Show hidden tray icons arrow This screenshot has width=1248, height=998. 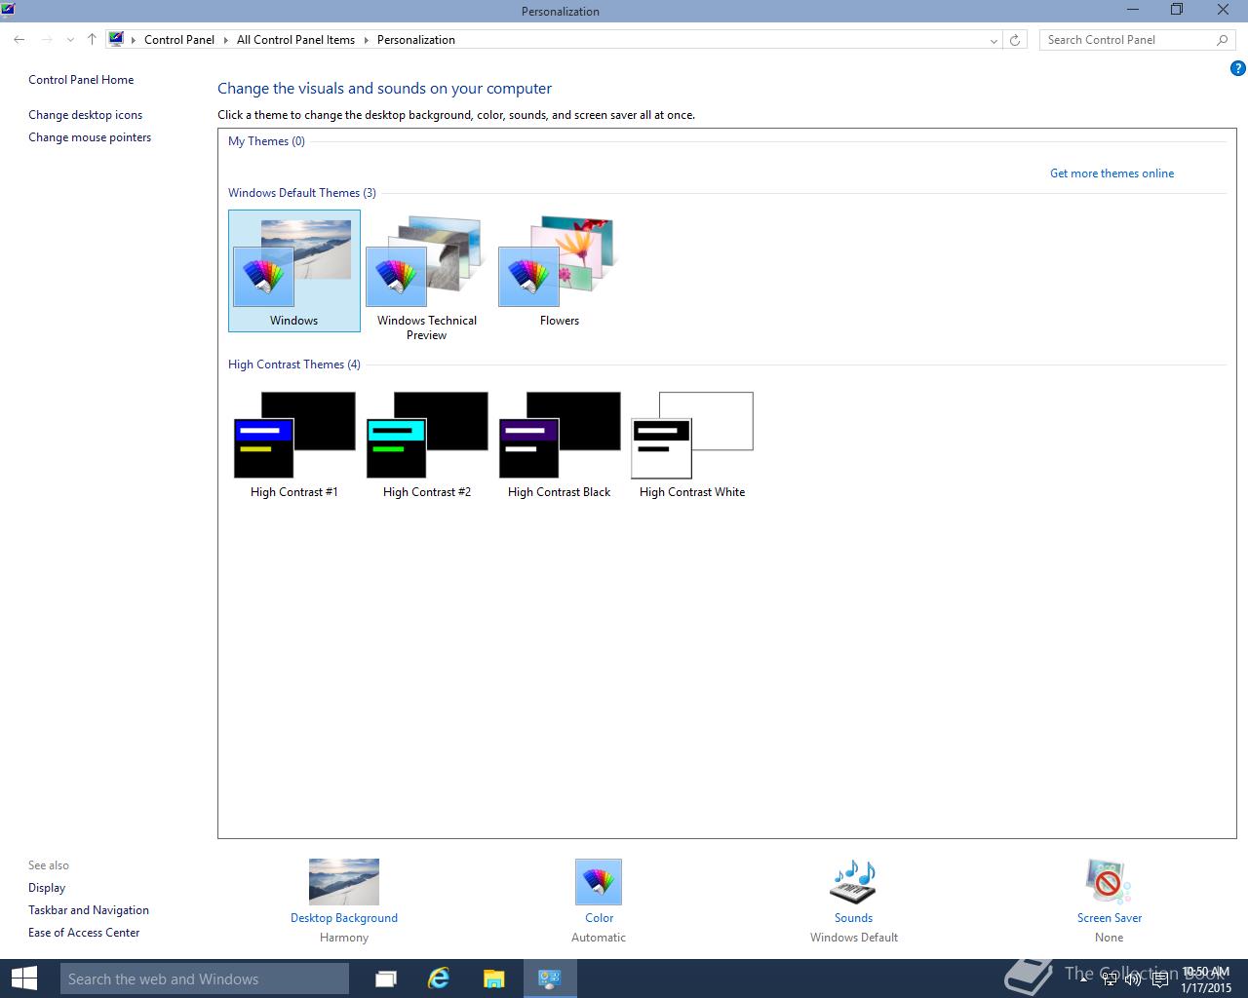point(1083,979)
